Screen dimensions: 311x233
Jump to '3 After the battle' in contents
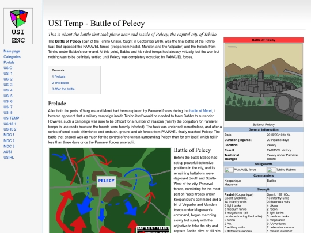point(63,89)
